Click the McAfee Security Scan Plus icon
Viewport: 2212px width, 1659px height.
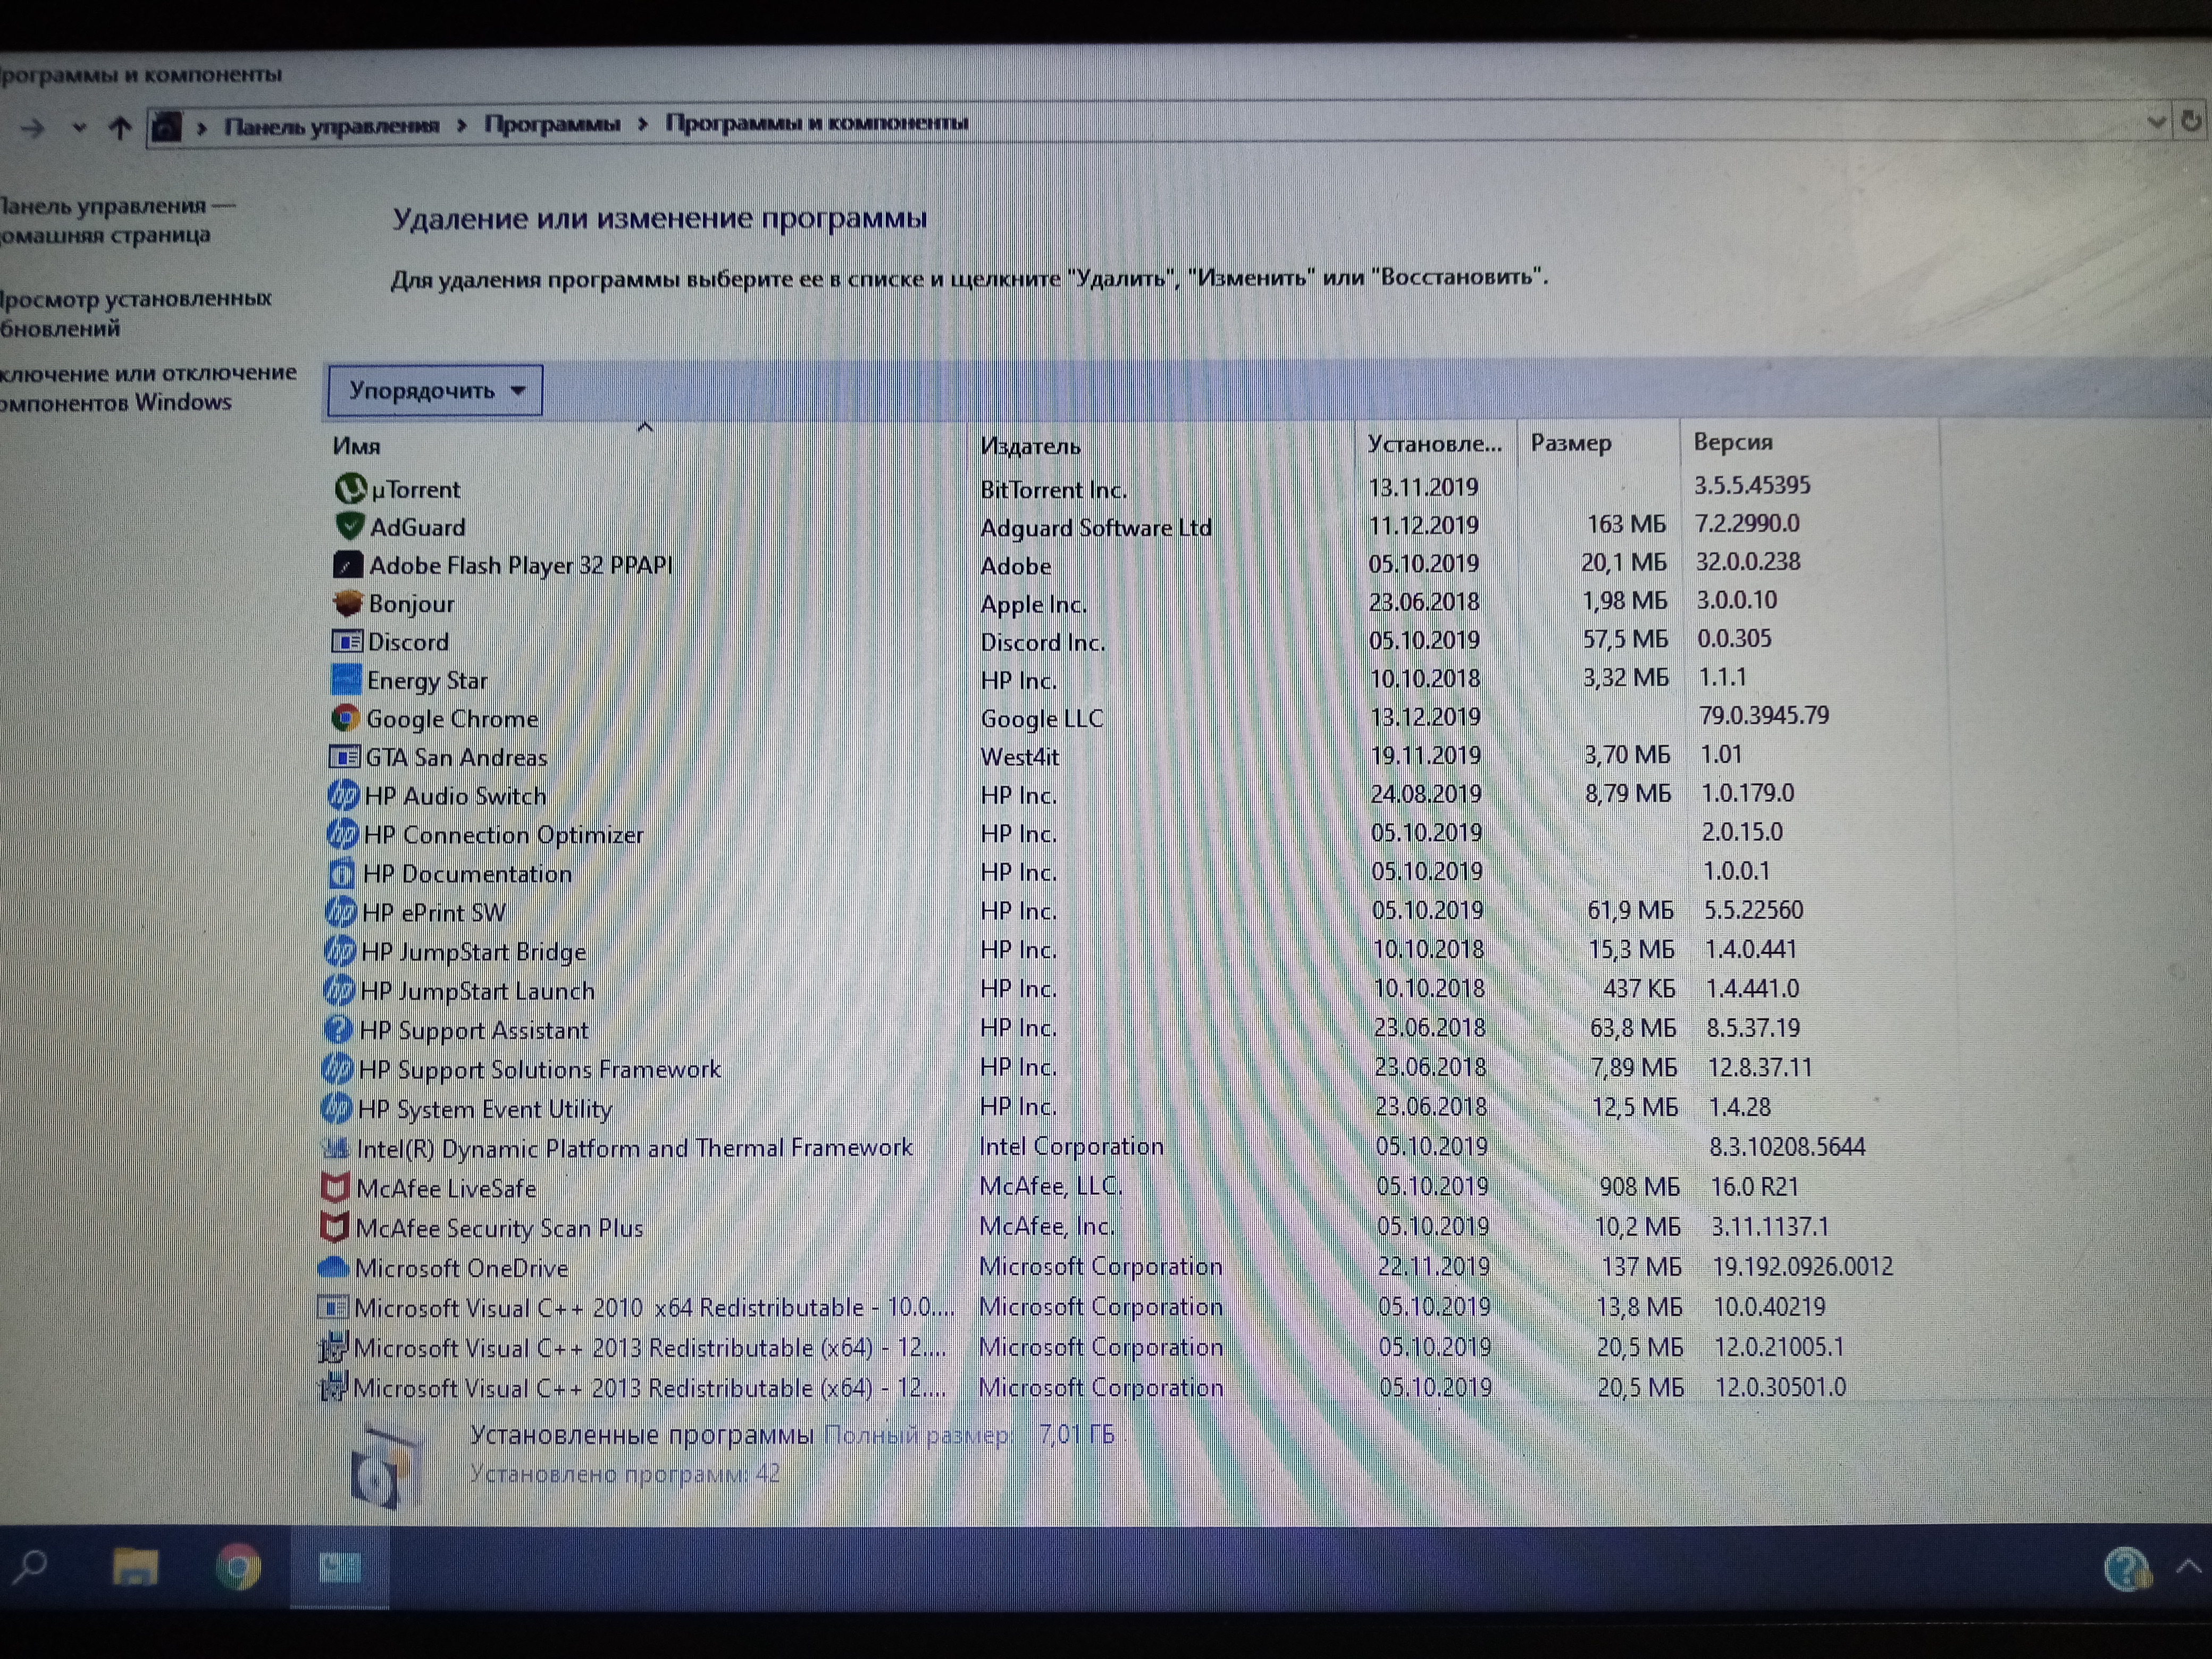coord(333,1227)
